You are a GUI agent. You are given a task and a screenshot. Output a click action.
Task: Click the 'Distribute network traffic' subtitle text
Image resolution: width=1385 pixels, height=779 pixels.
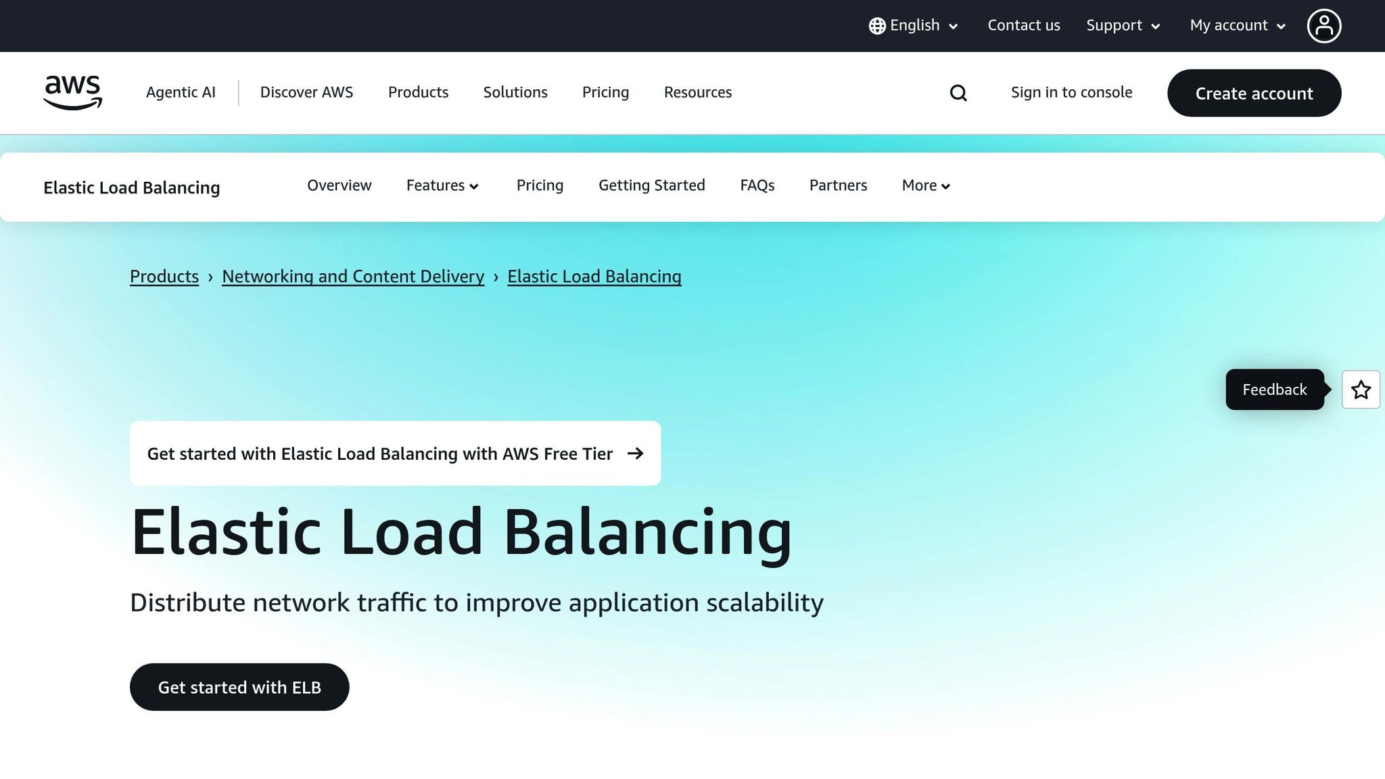point(477,603)
